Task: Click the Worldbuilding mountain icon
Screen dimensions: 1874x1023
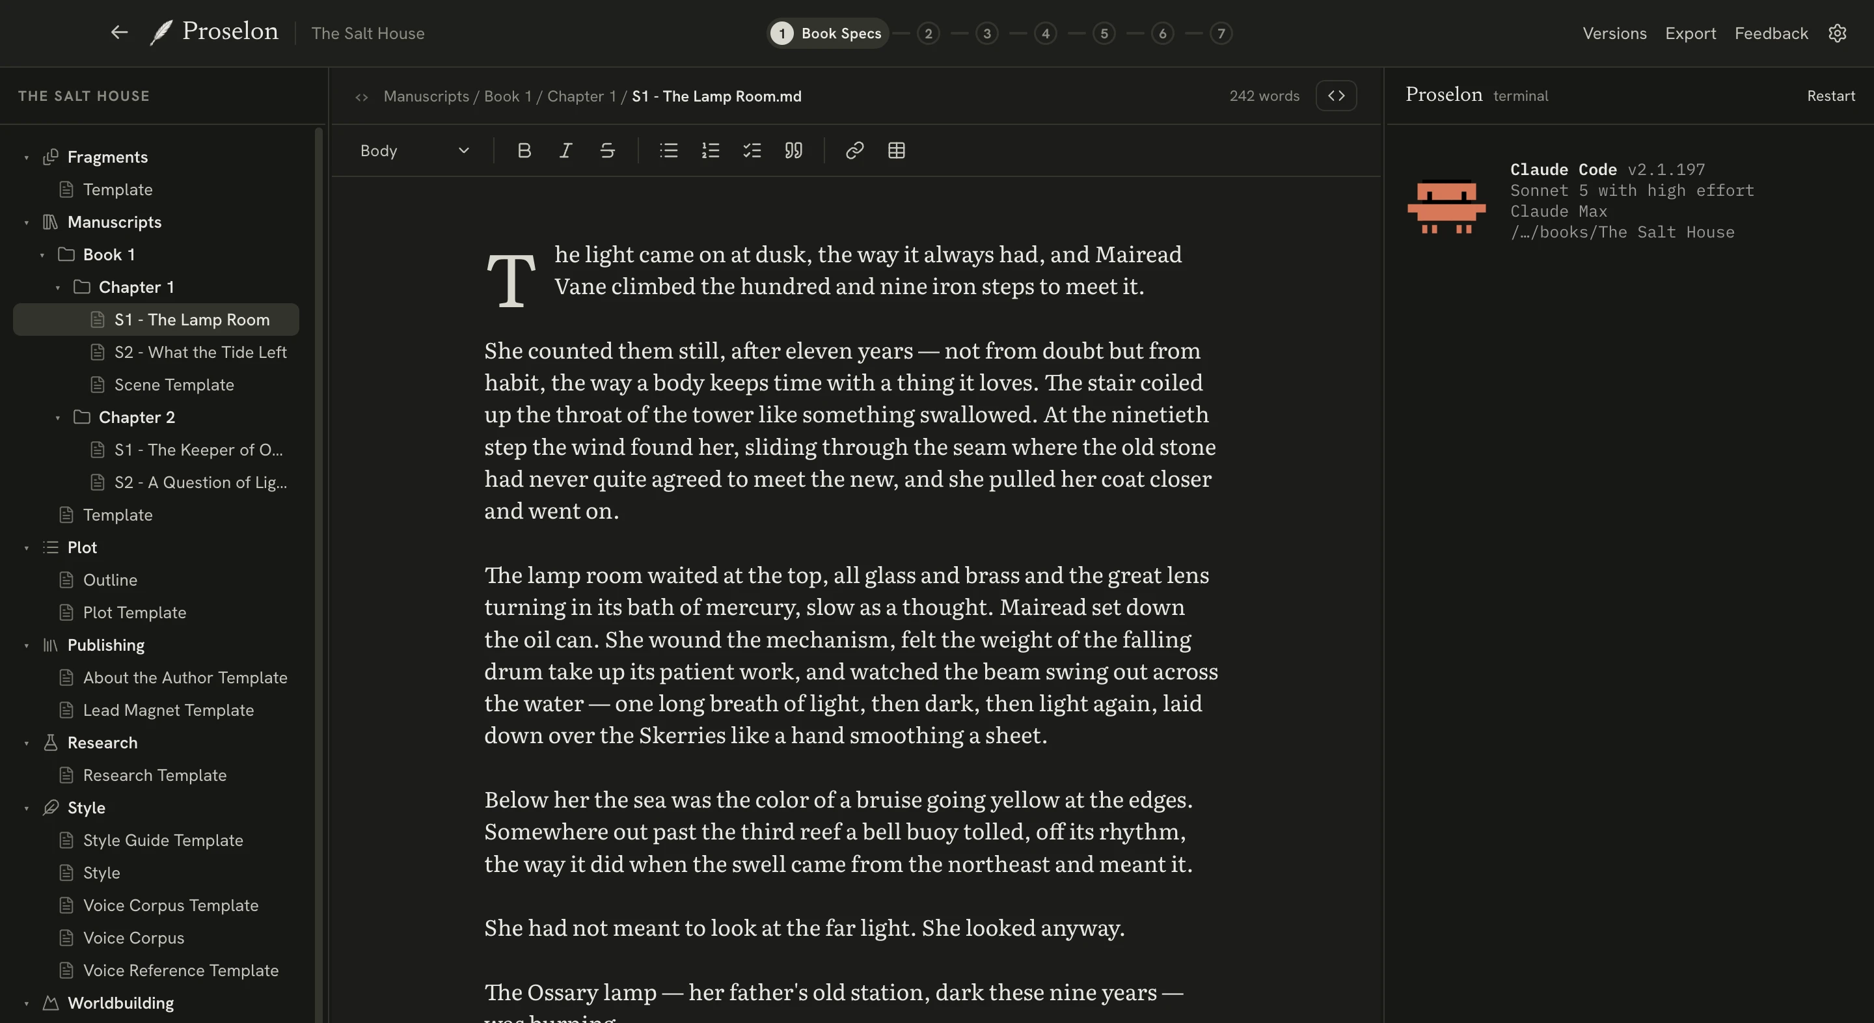Action: pyautogui.click(x=50, y=1003)
